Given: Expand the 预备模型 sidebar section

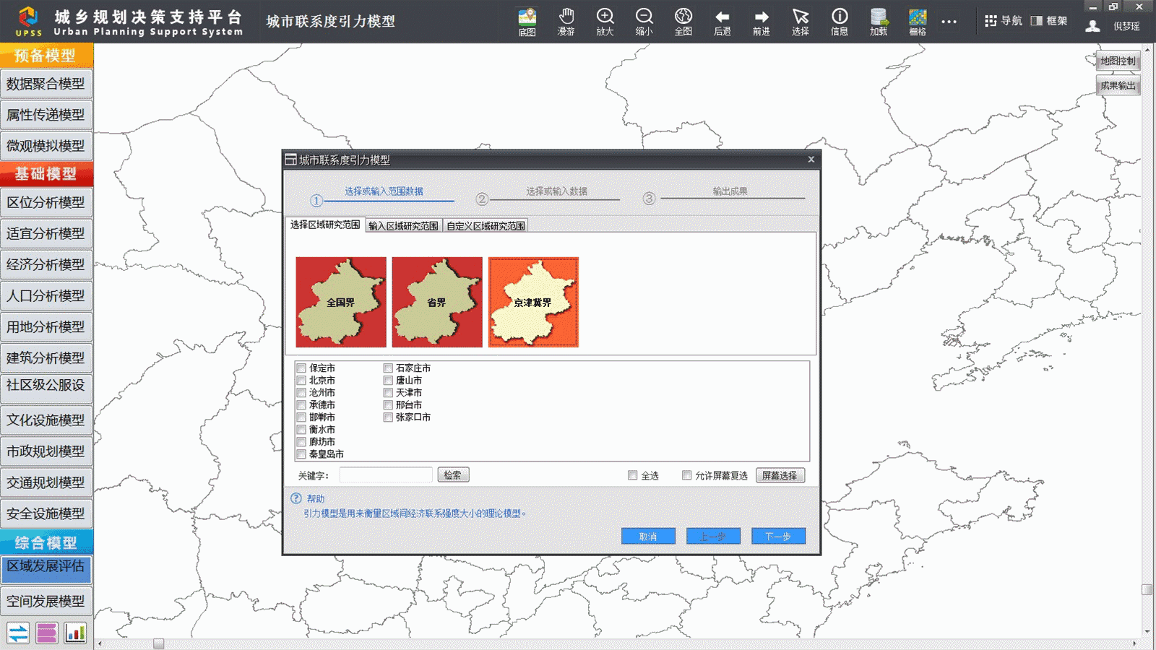Looking at the screenshot, I should tap(46, 56).
